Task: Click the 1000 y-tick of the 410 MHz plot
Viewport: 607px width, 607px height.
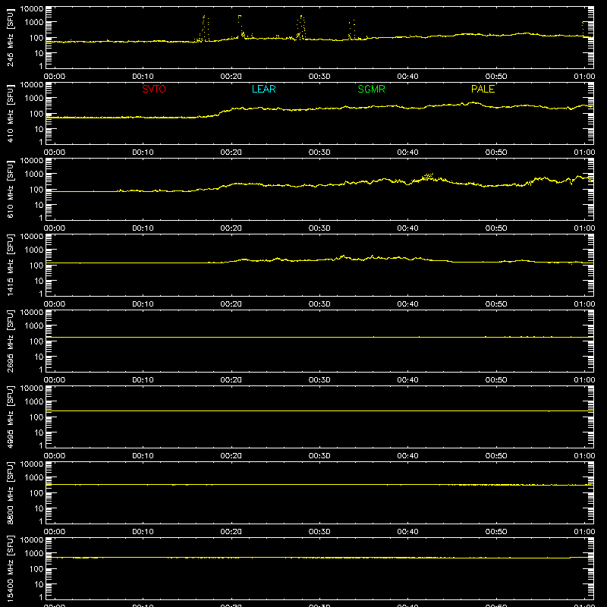Action: (x=34, y=99)
